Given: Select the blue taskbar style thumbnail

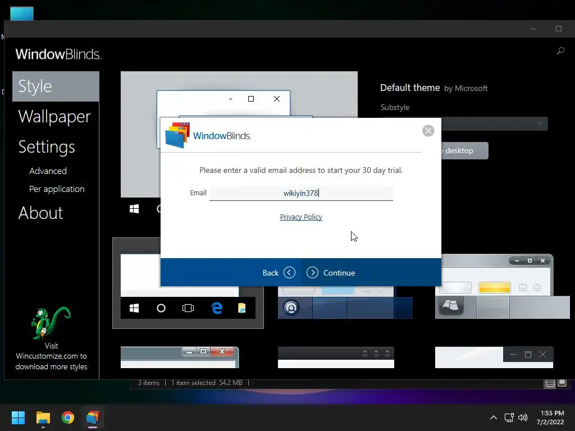Looking at the screenshot, I should [x=345, y=302].
